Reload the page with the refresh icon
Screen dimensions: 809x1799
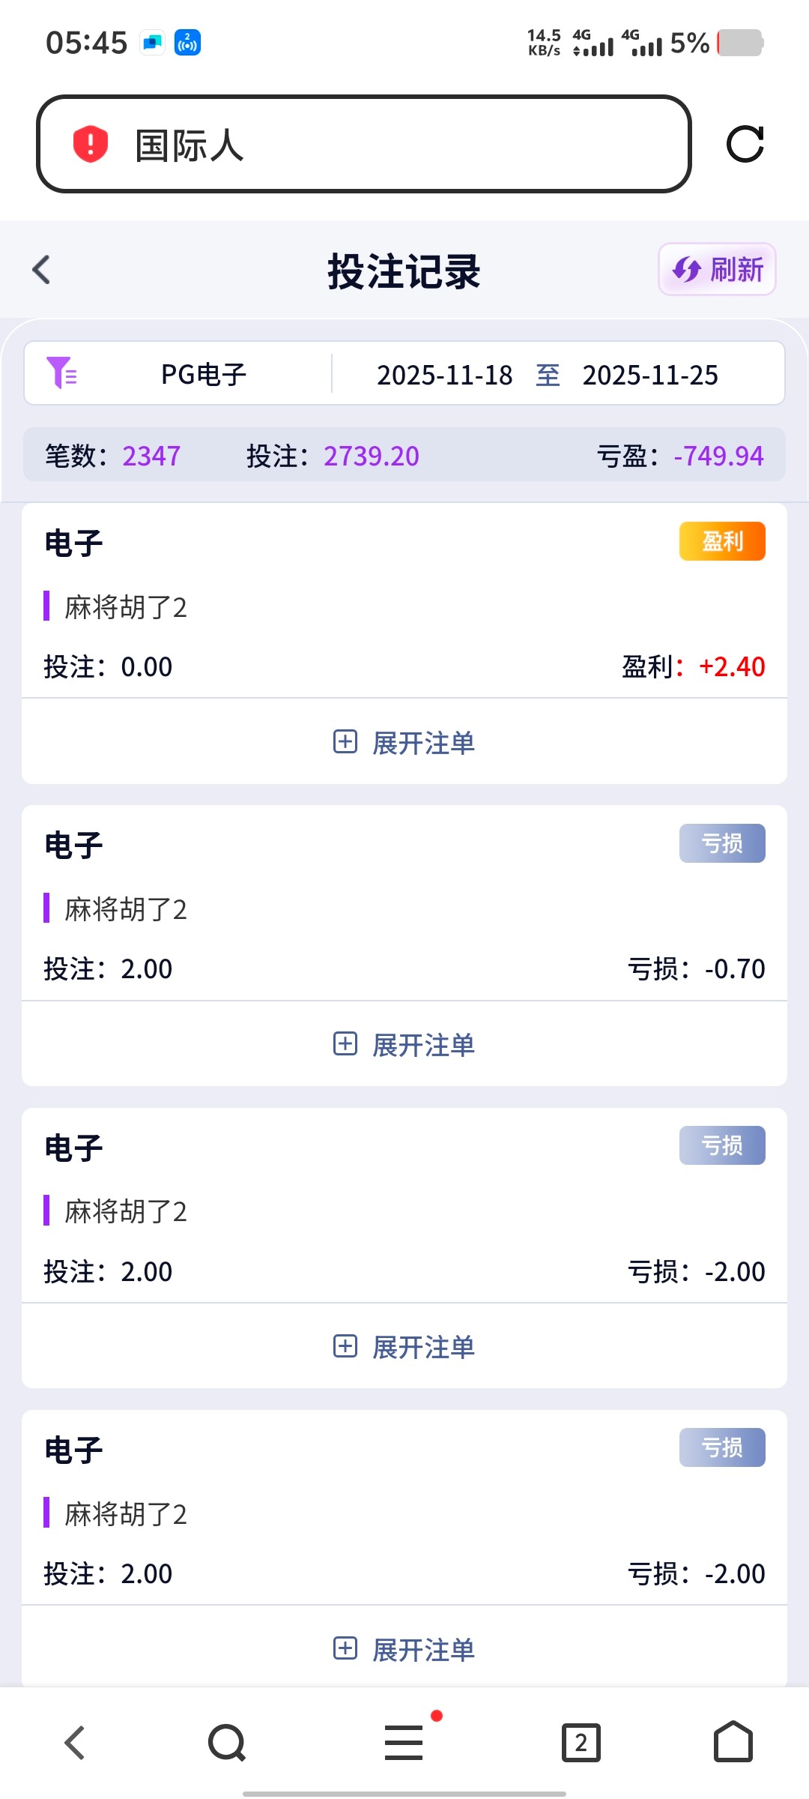[745, 144]
